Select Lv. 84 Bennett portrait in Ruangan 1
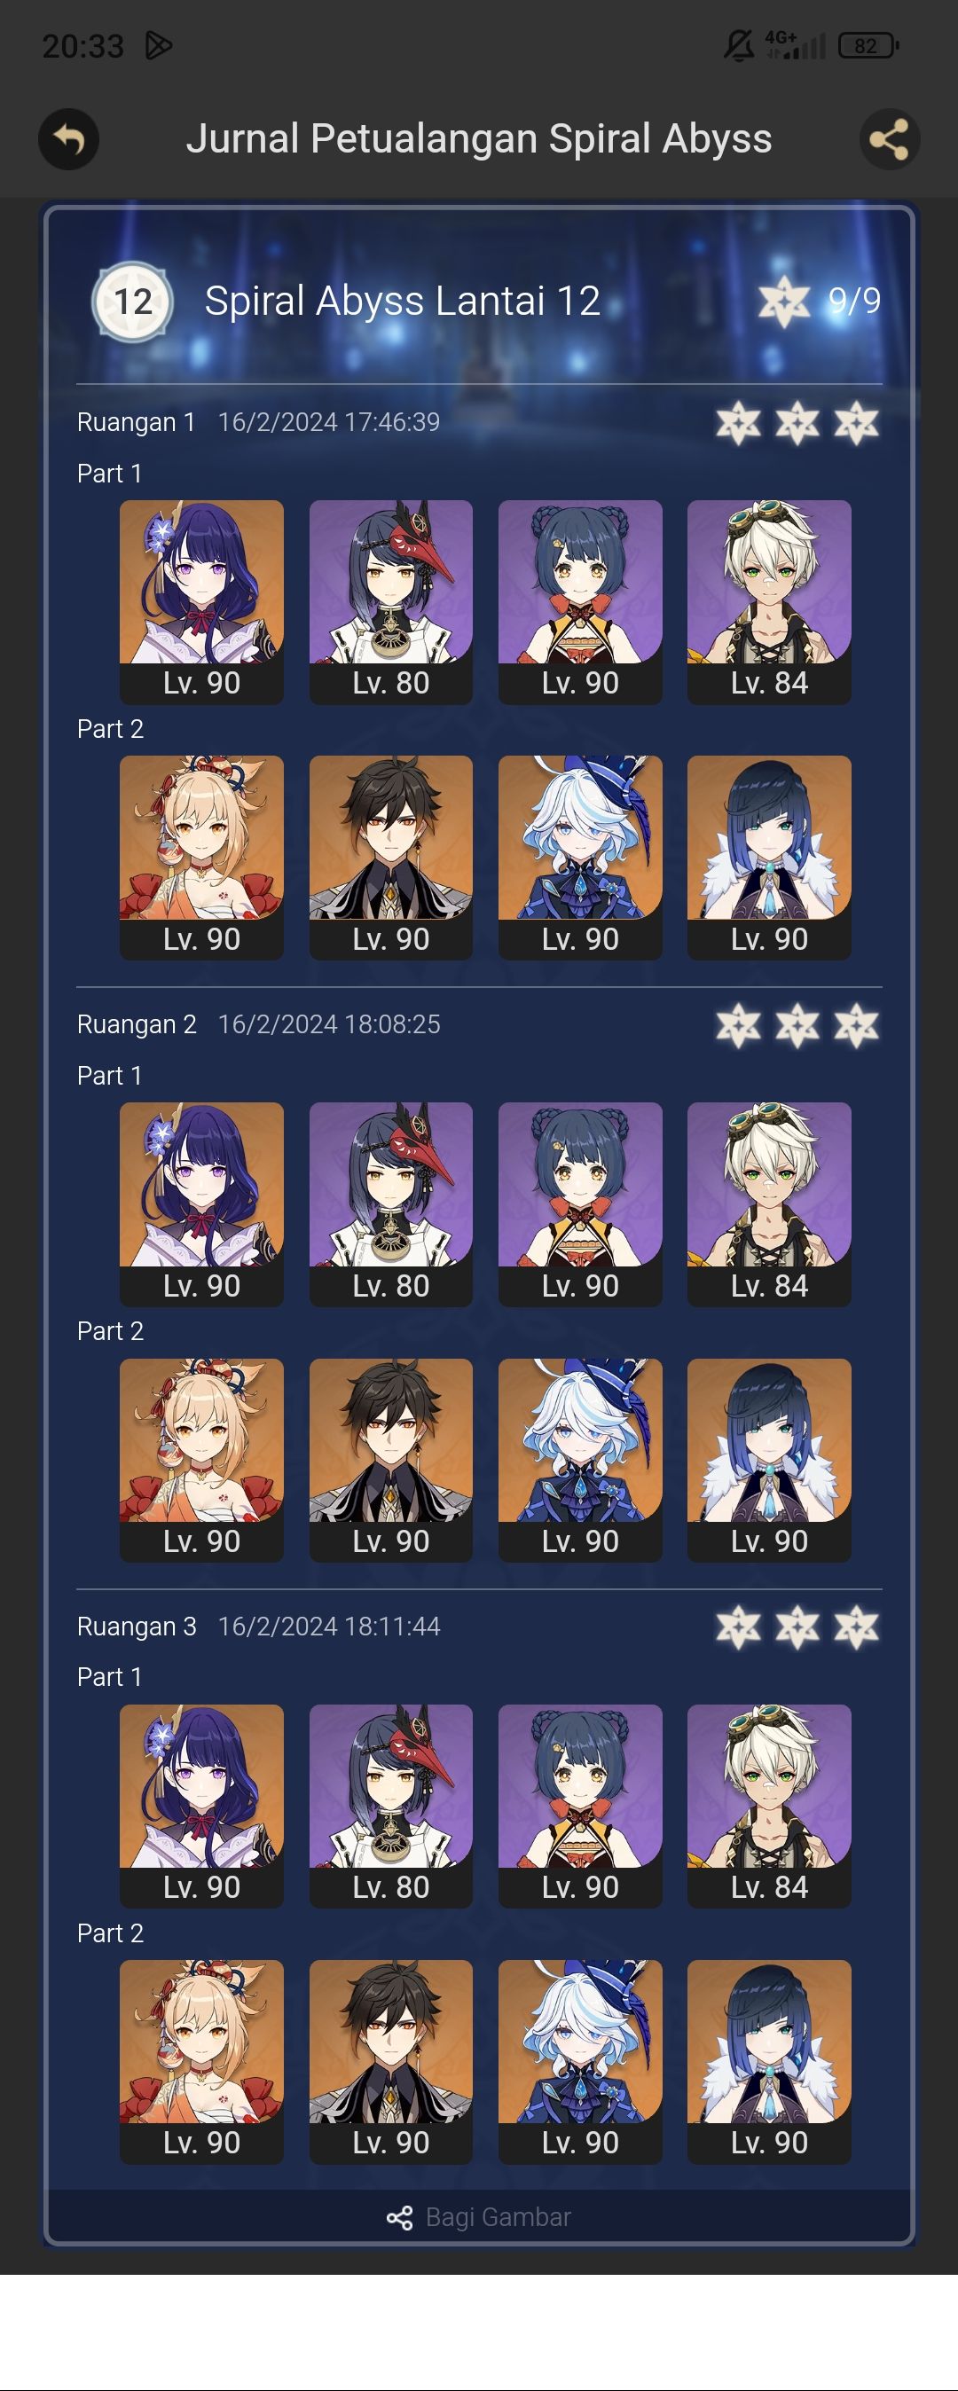This screenshot has width=958, height=2391. [x=770, y=601]
